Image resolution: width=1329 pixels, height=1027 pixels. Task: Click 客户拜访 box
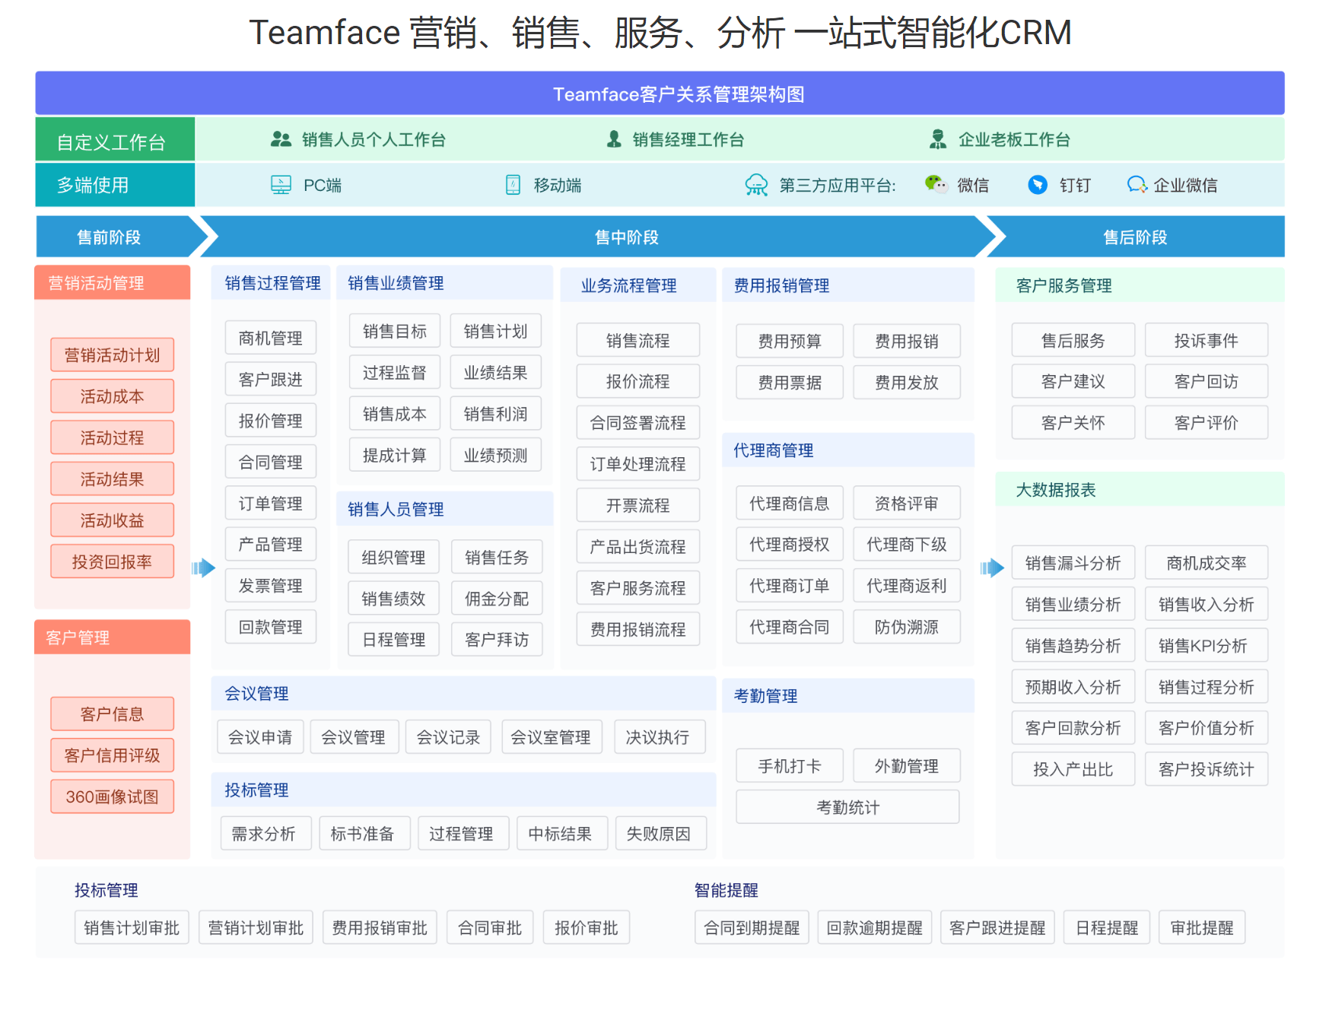[497, 640]
